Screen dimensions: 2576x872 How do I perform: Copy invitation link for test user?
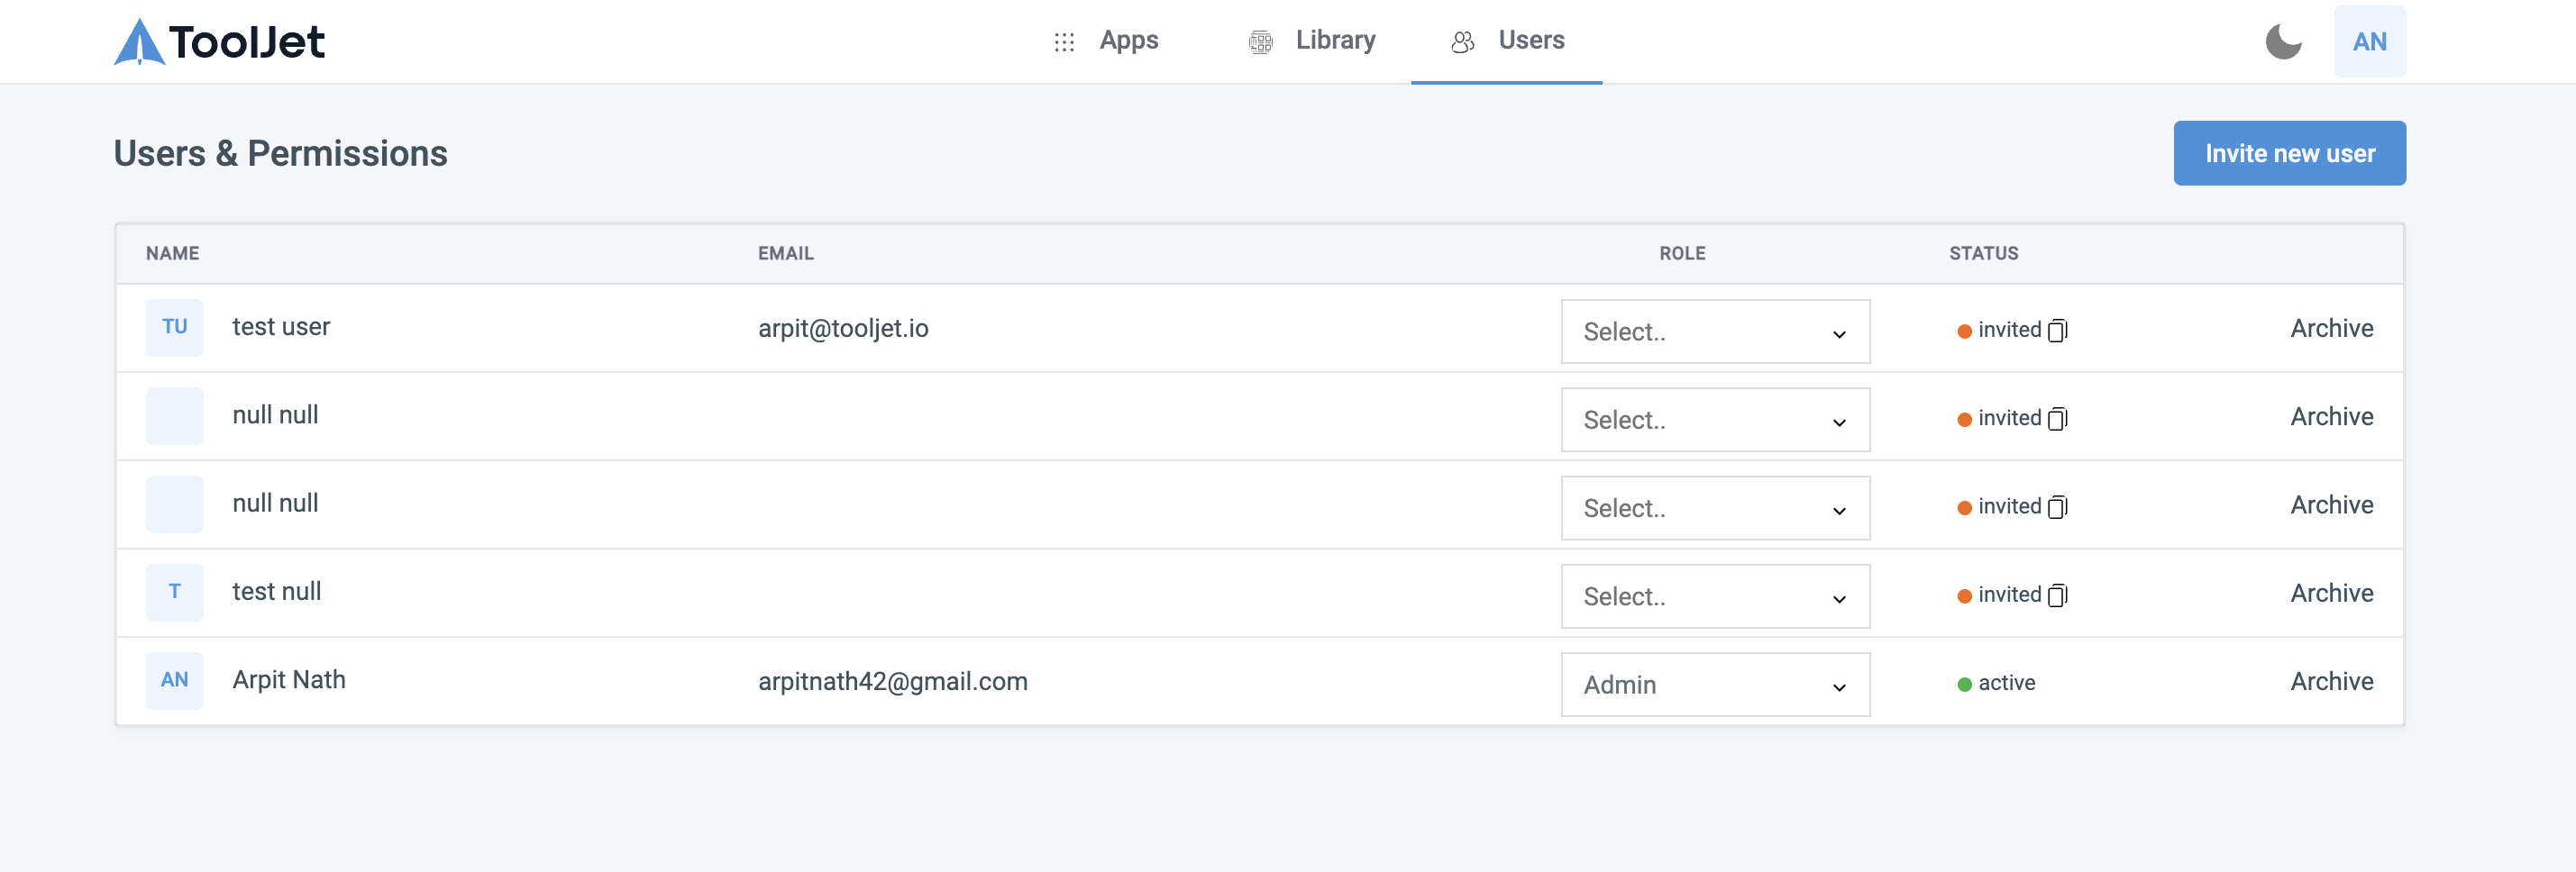point(2057,330)
